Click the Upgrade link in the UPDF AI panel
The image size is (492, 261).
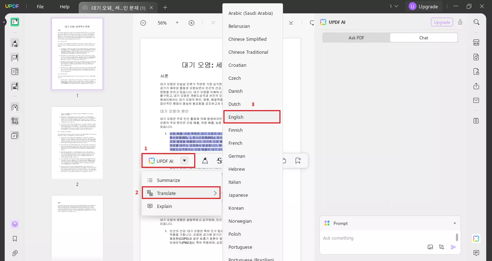click(x=441, y=22)
